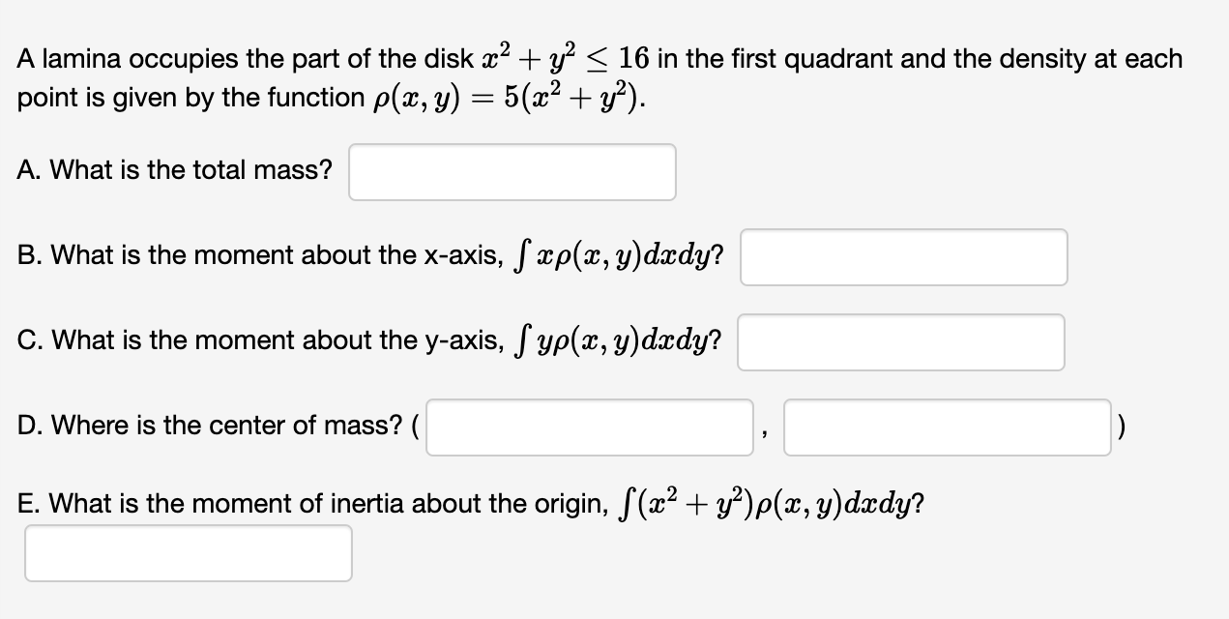The width and height of the screenshot is (1229, 619).
Task: Click the closing parenthesis after coordinate boxes
Action: pos(1124,426)
